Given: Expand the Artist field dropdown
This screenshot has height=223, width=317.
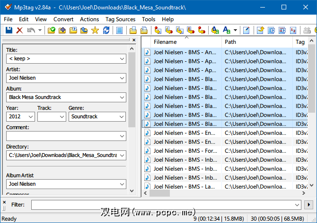Looking at the screenshot, I should point(122,78).
